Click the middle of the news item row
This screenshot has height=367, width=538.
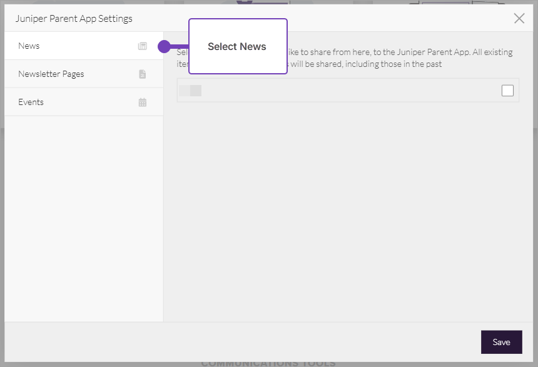pyautogui.click(x=348, y=91)
